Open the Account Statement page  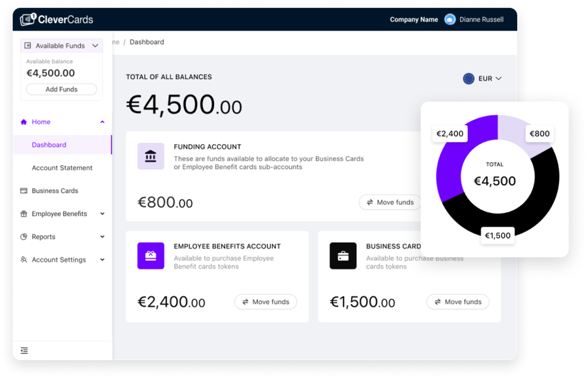62,168
